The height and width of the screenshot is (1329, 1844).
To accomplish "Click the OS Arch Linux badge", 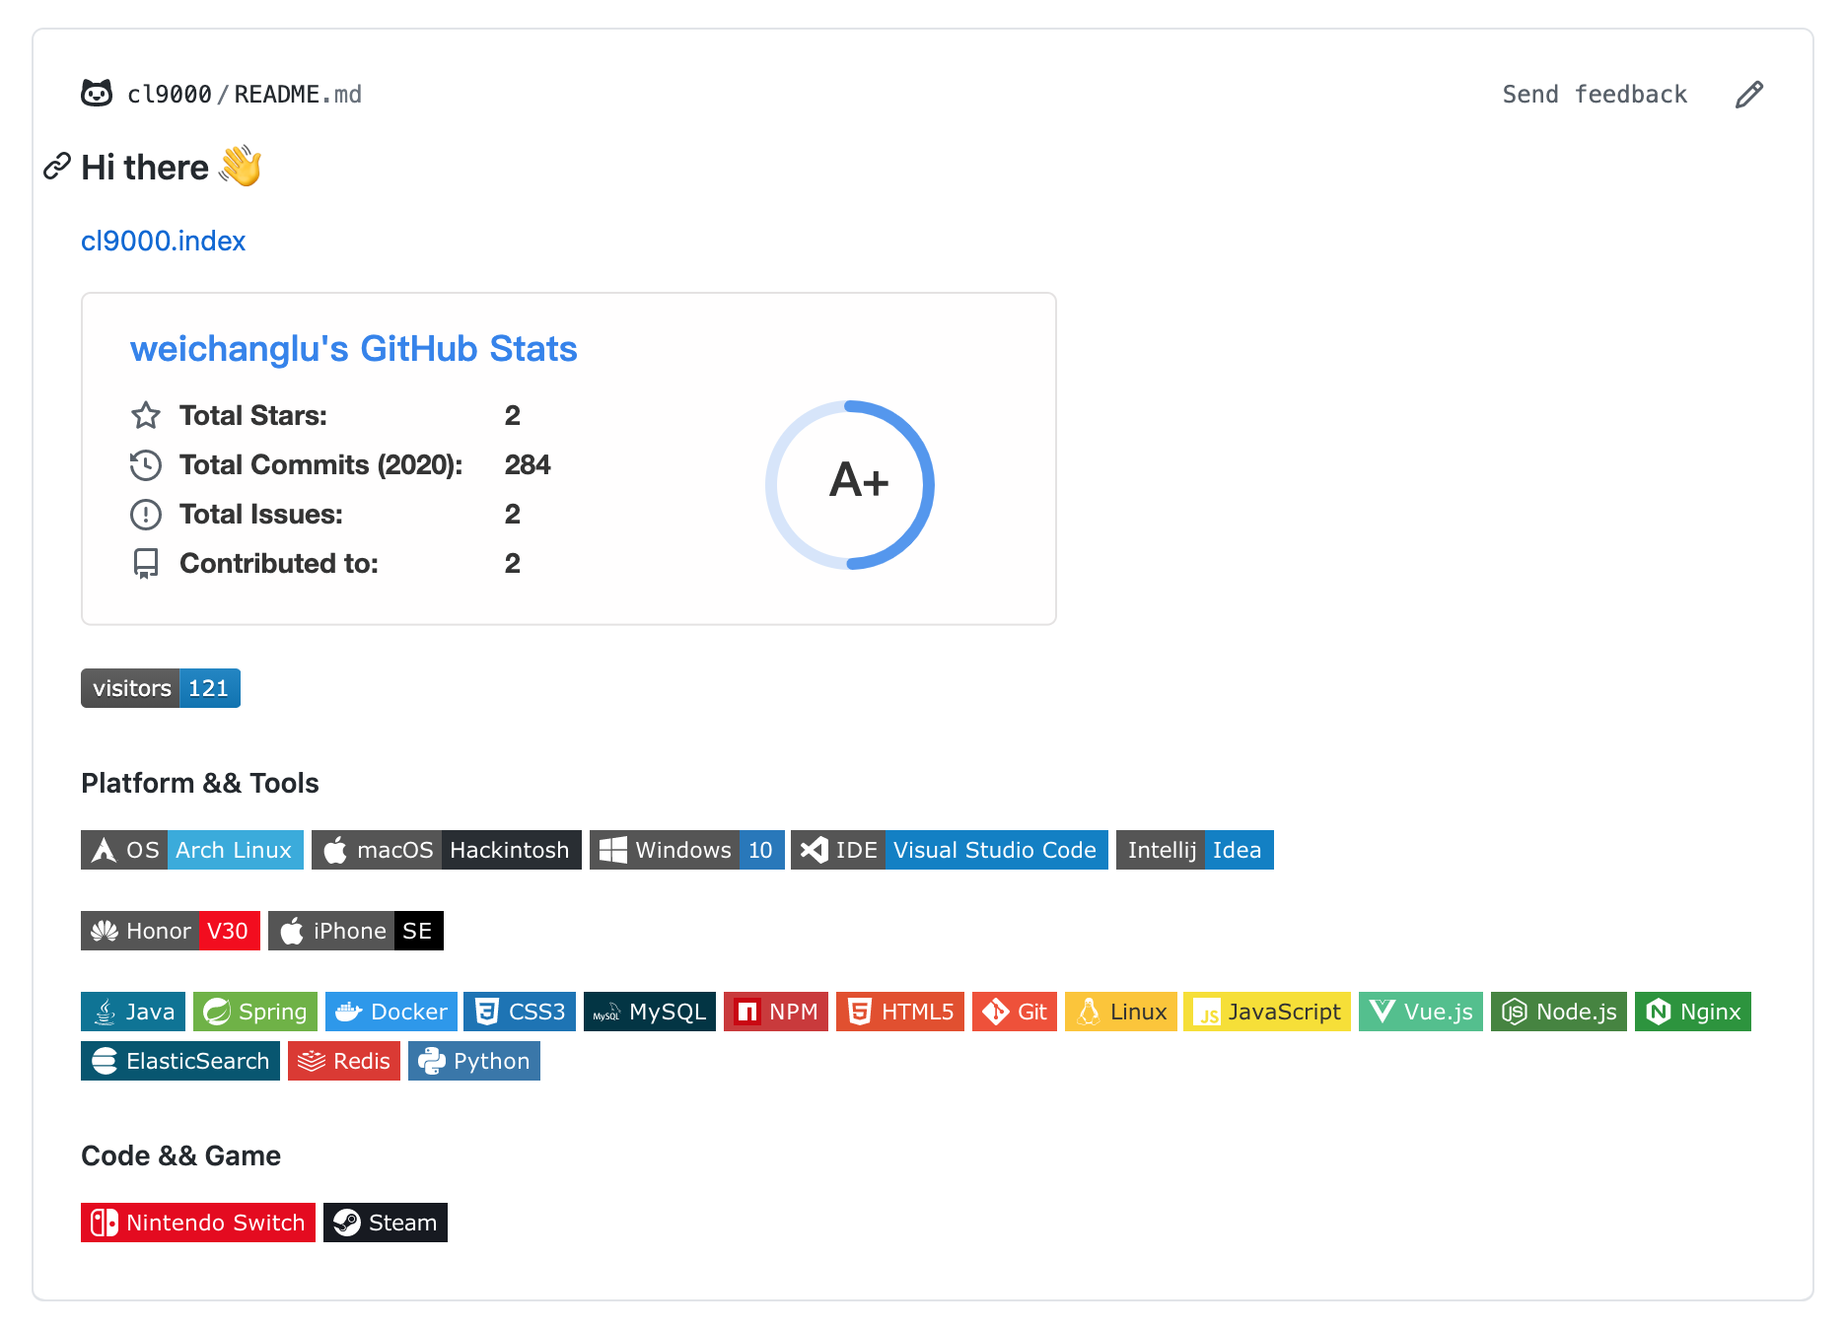I will tap(192, 850).
